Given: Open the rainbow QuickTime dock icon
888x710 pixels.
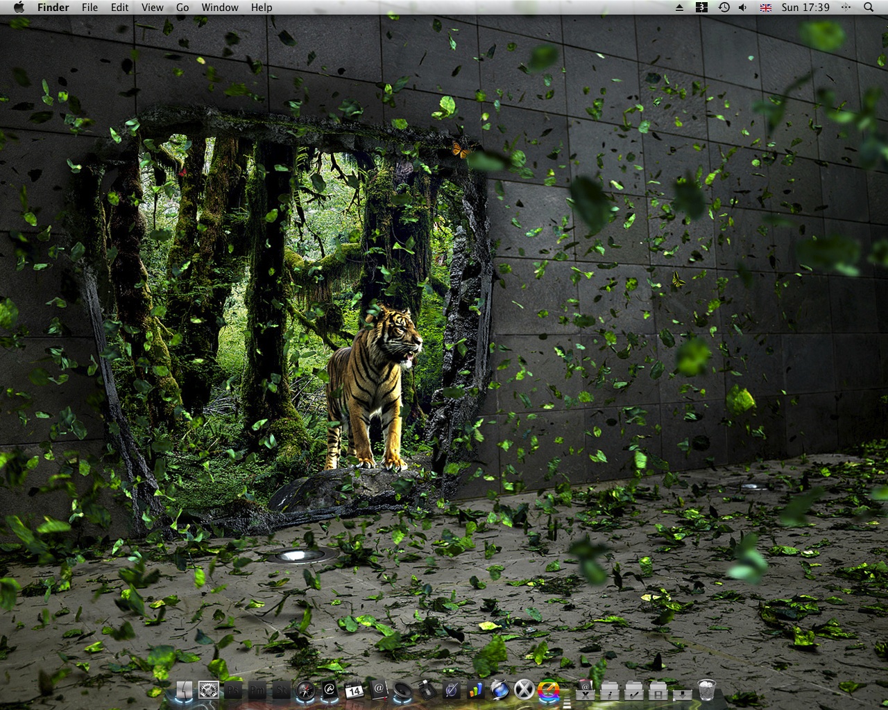Looking at the screenshot, I should 549,690.
